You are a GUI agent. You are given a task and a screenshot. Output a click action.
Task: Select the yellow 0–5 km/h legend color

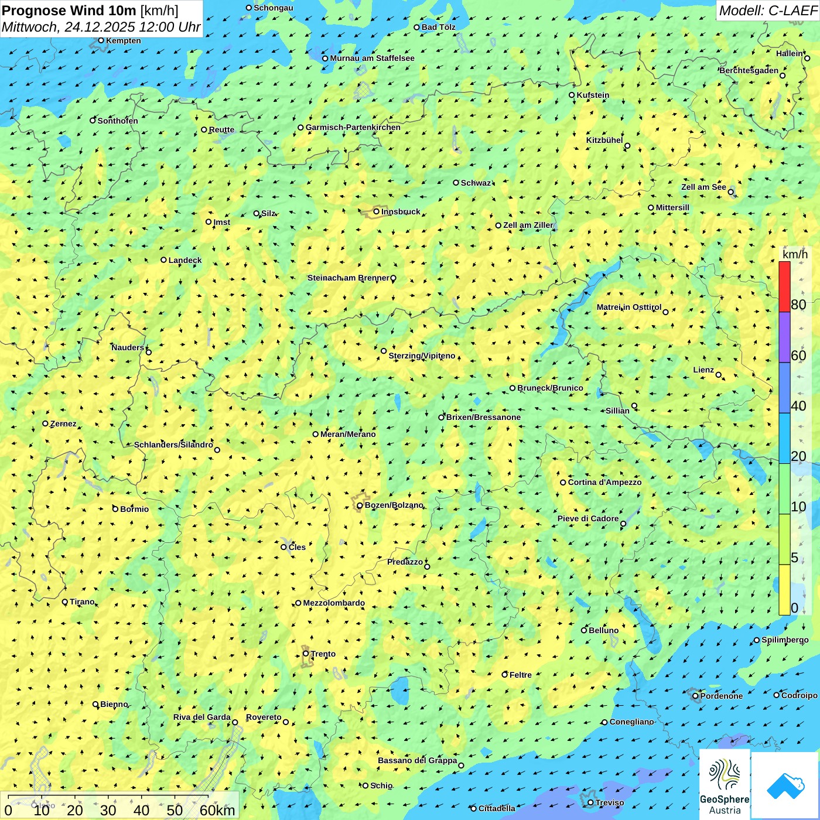784,590
